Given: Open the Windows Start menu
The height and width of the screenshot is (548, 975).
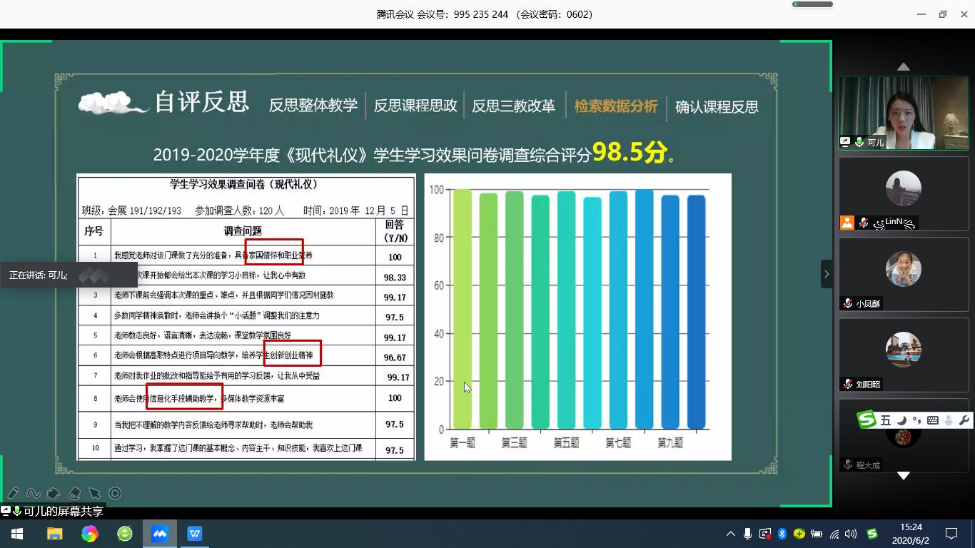Looking at the screenshot, I should tap(17, 534).
